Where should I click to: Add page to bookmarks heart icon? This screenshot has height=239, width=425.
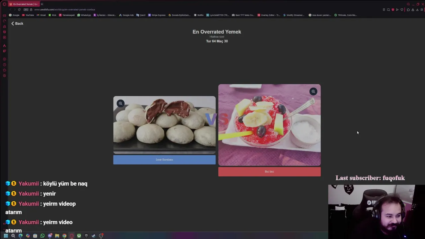402,10
